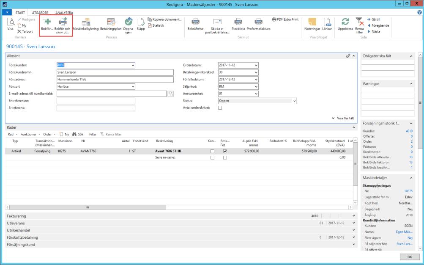Click the Släpp document icon
Screen dimensions: 424x265
click(x=141, y=22)
